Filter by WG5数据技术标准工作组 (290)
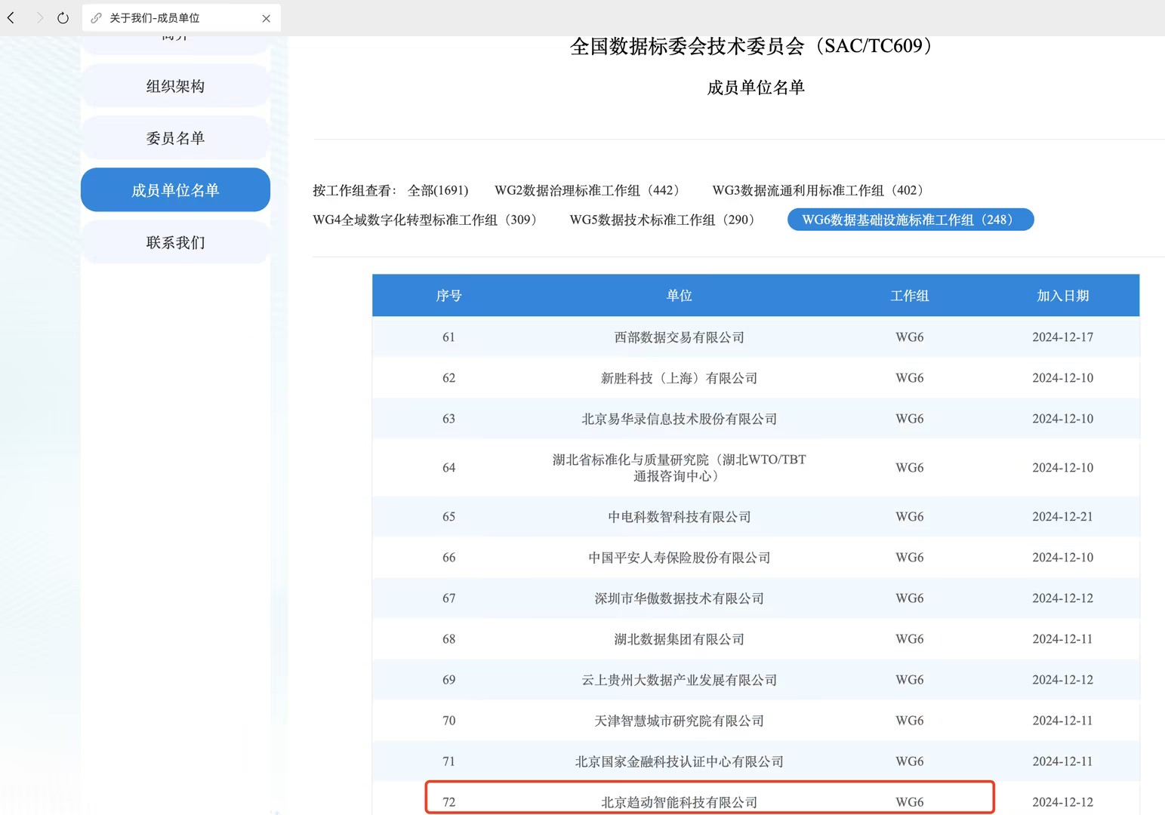Viewport: 1165px width, 815px height. coord(664,220)
